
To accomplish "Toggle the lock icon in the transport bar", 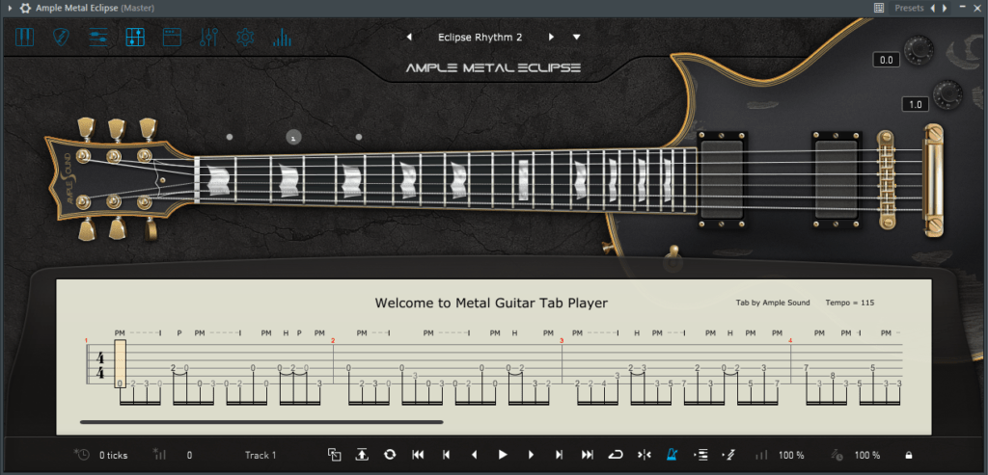I will pyautogui.click(x=909, y=455).
